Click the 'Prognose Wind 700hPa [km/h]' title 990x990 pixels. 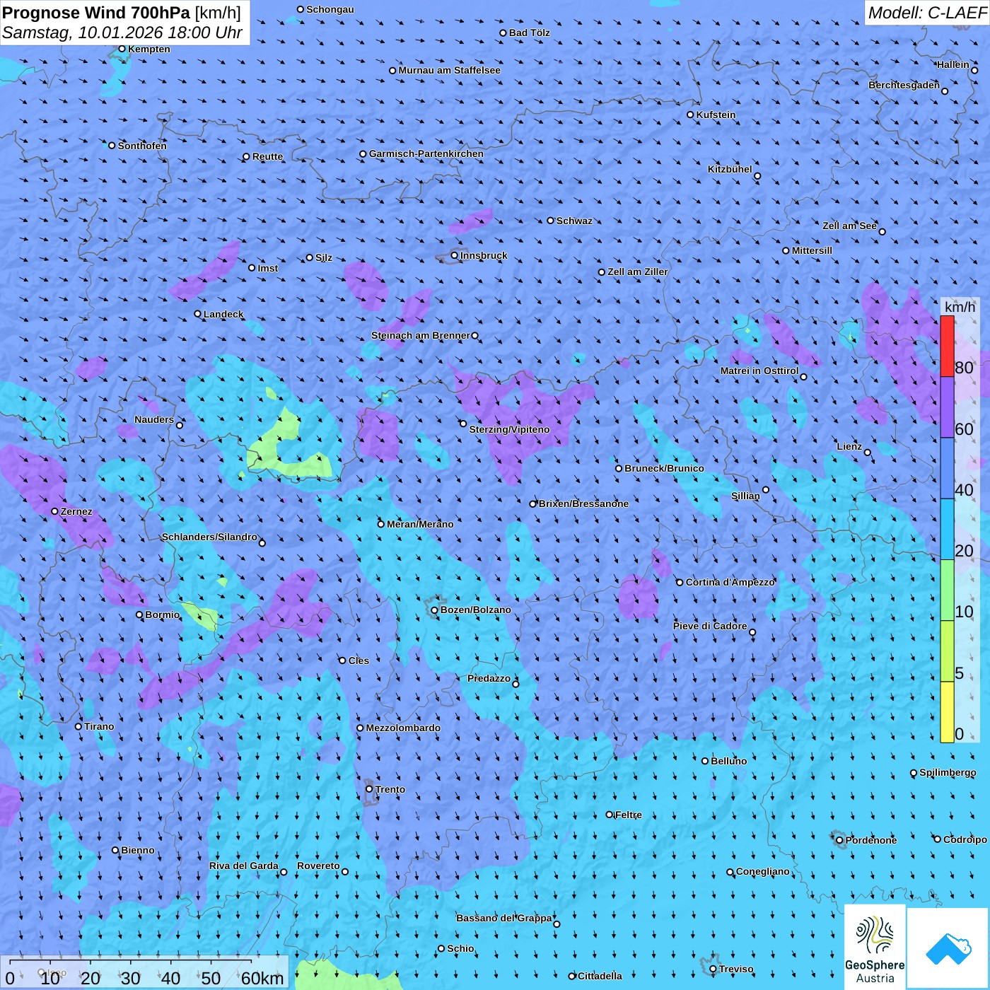[122, 12]
